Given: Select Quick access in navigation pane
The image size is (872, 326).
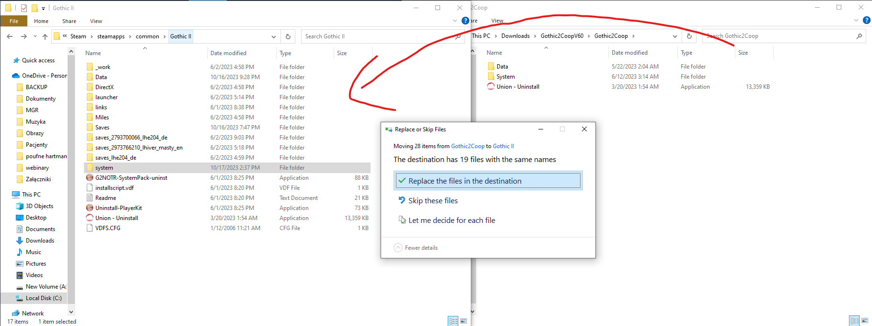Looking at the screenshot, I should (x=38, y=60).
